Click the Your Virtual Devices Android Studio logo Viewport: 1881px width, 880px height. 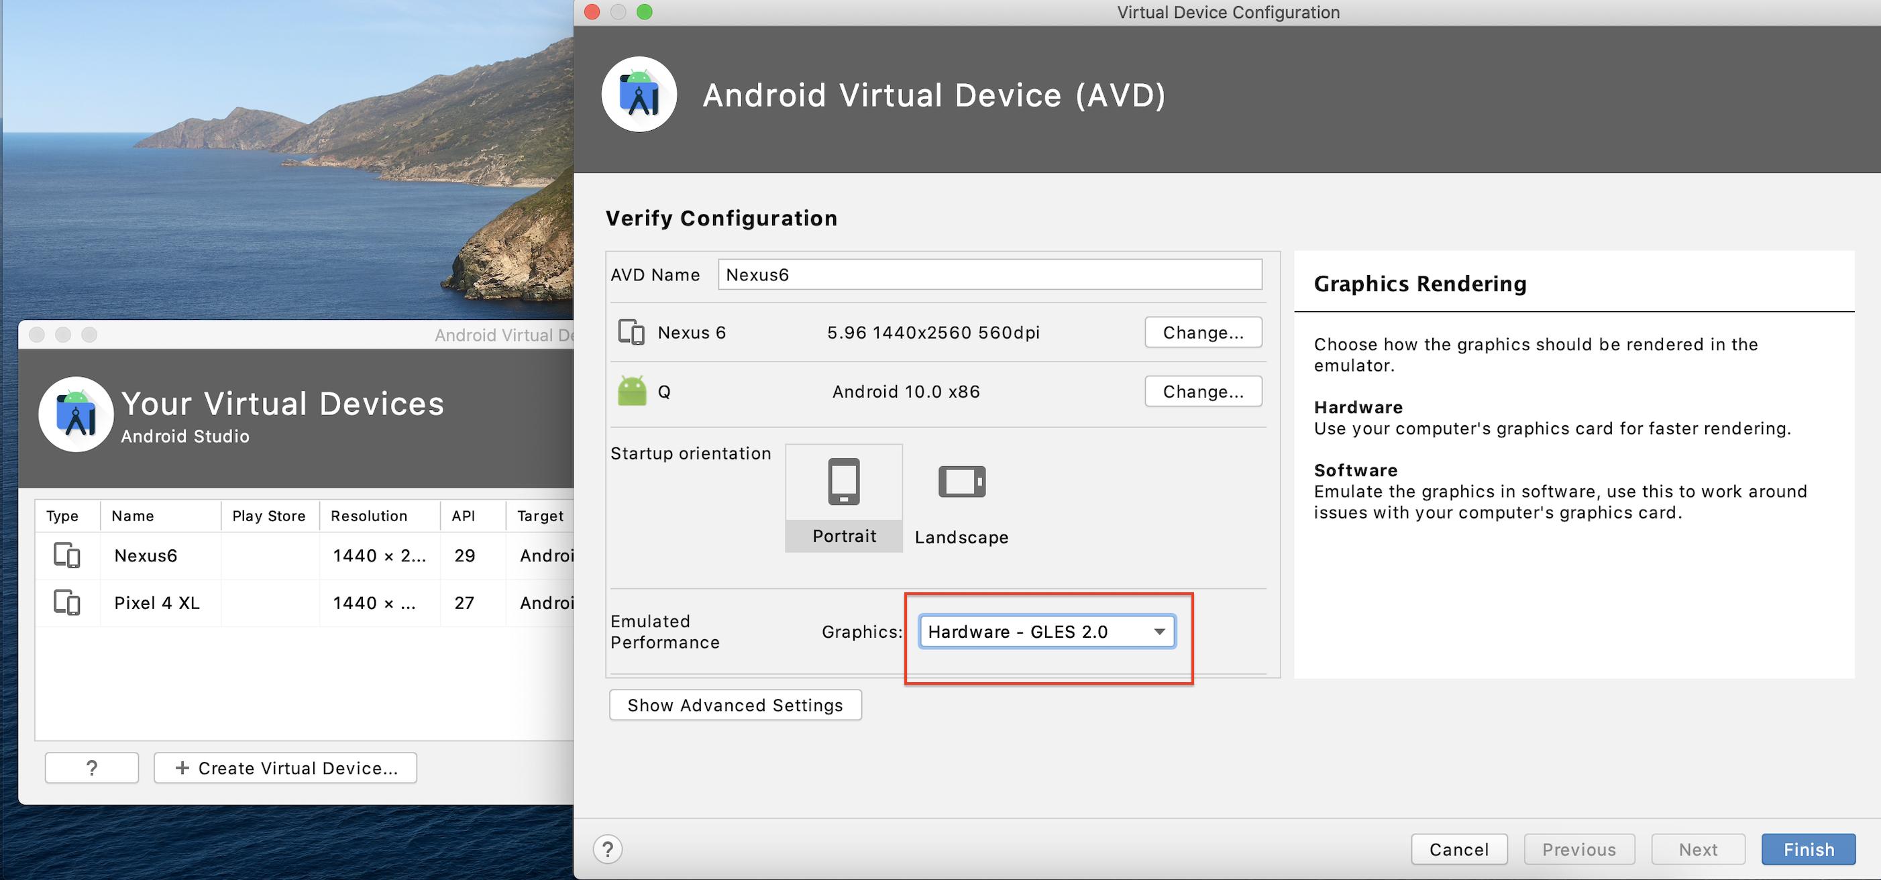point(76,414)
